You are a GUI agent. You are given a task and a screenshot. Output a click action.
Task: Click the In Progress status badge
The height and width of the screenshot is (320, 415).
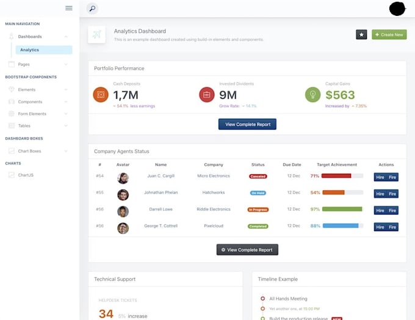coord(258,210)
